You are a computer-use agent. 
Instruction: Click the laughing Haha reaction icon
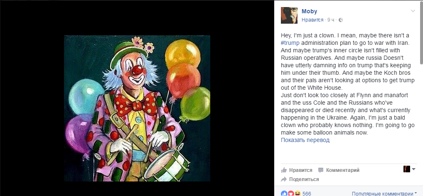[x=297, y=194]
